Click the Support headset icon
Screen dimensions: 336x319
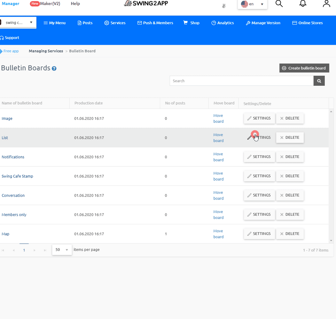tap(2, 37)
